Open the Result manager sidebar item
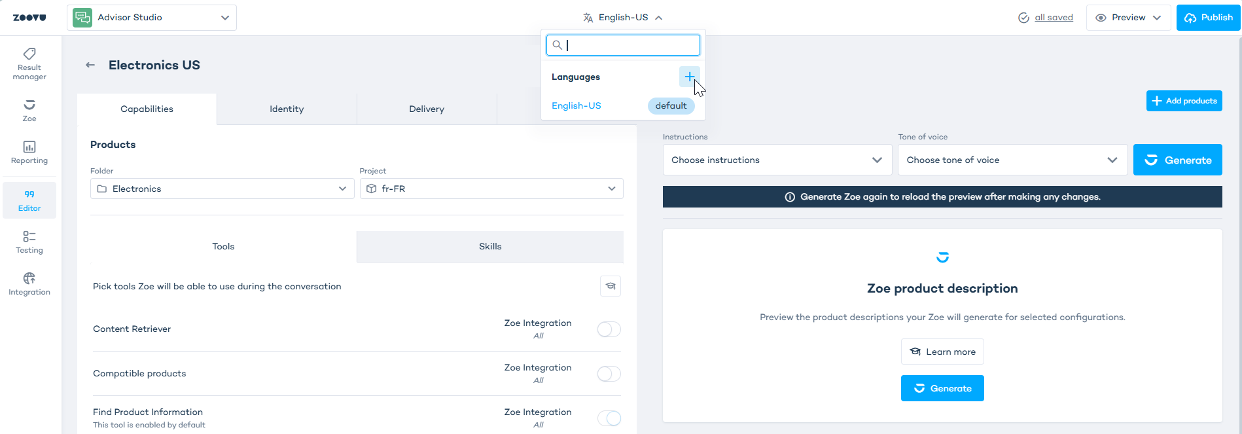 [x=29, y=64]
